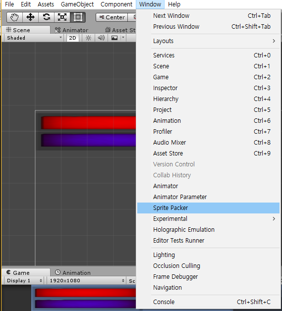Open Editor Tests Runner entry
The height and width of the screenshot is (311, 282).
pos(208,241)
